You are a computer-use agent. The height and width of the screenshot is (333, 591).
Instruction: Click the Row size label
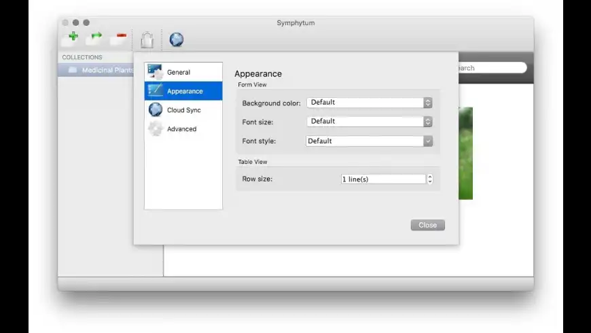point(257,179)
